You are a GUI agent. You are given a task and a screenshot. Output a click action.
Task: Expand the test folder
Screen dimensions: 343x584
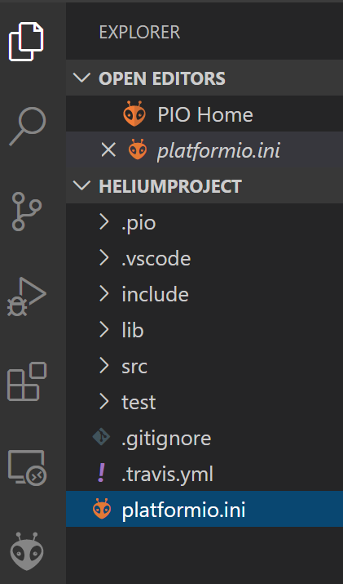(x=204, y=402)
